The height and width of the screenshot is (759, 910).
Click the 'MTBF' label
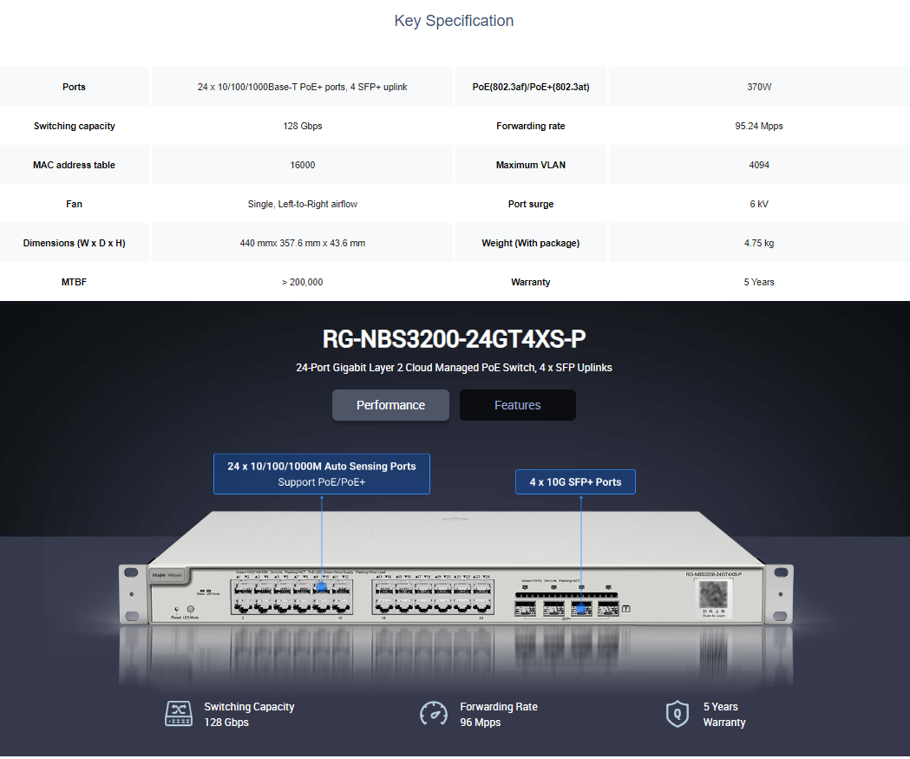pyautogui.click(x=74, y=282)
